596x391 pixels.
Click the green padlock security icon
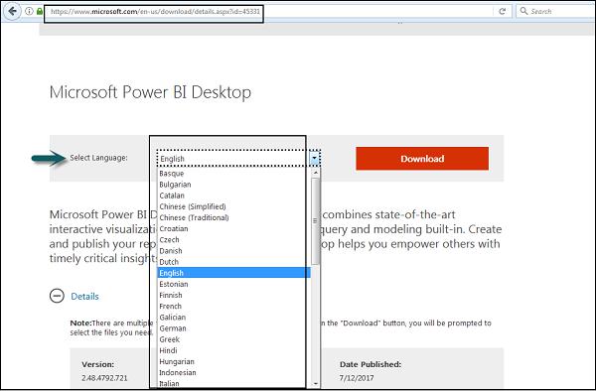pyautogui.click(x=39, y=11)
